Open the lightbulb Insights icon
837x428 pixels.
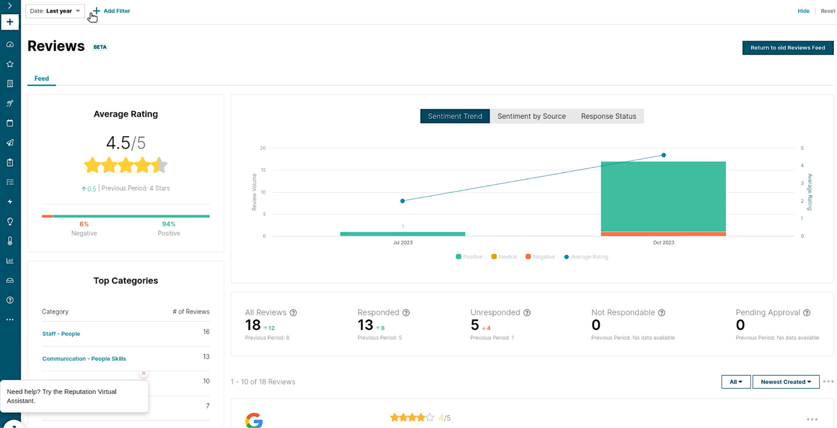click(10, 221)
